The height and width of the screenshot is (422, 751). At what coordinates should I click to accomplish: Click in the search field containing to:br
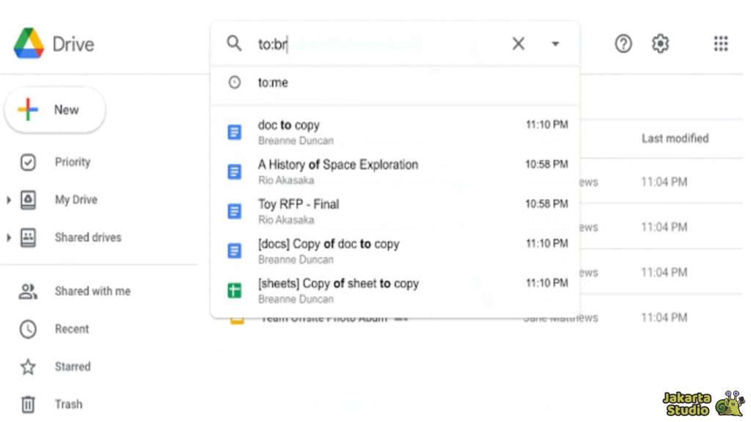[378, 44]
